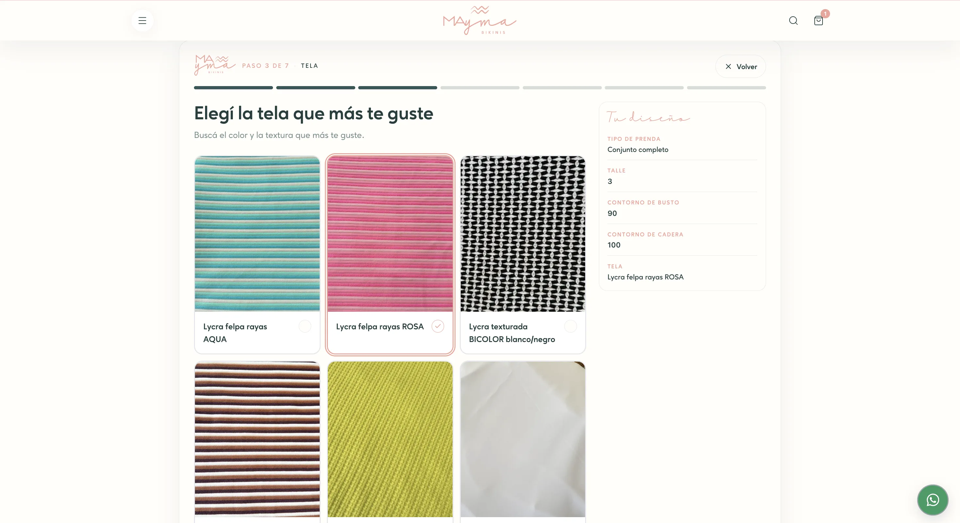Click the Mayma Bikinis header logo
The height and width of the screenshot is (523, 960).
coord(480,21)
